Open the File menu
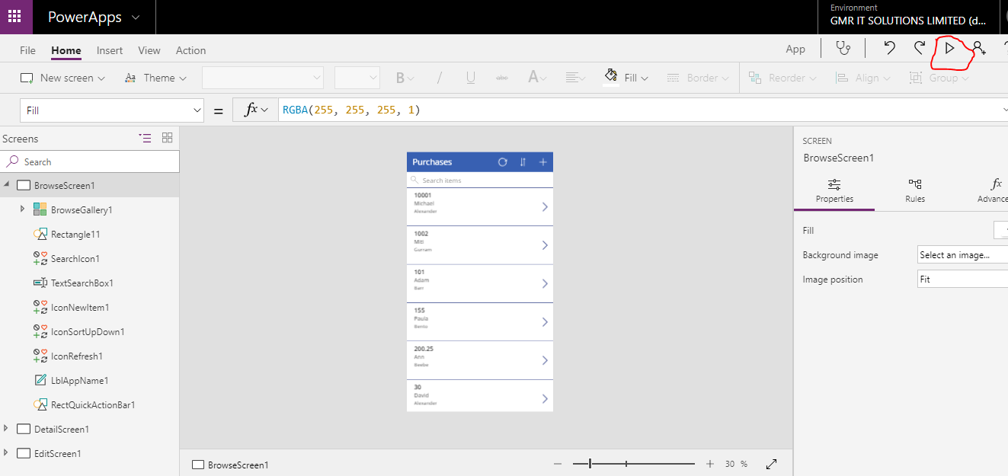The width and height of the screenshot is (1008, 476). pyautogui.click(x=27, y=50)
